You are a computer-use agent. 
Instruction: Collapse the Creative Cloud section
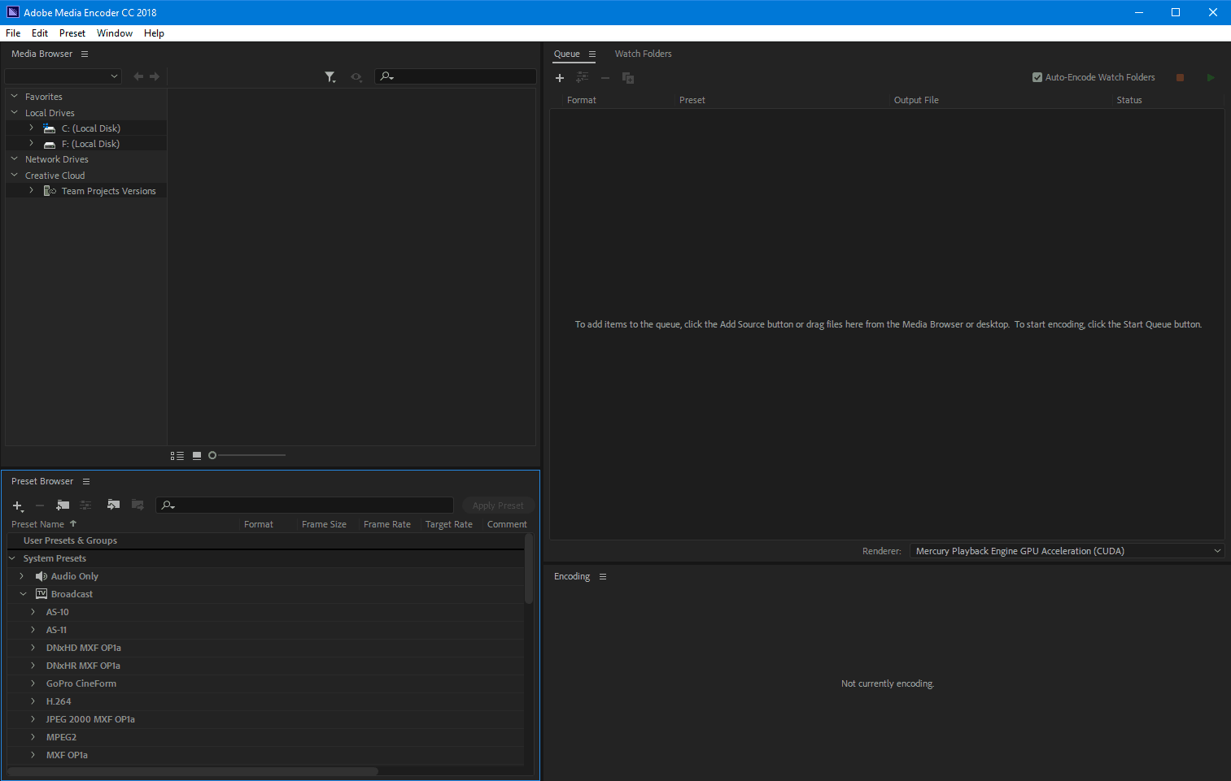pyautogui.click(x=14, y=175)
